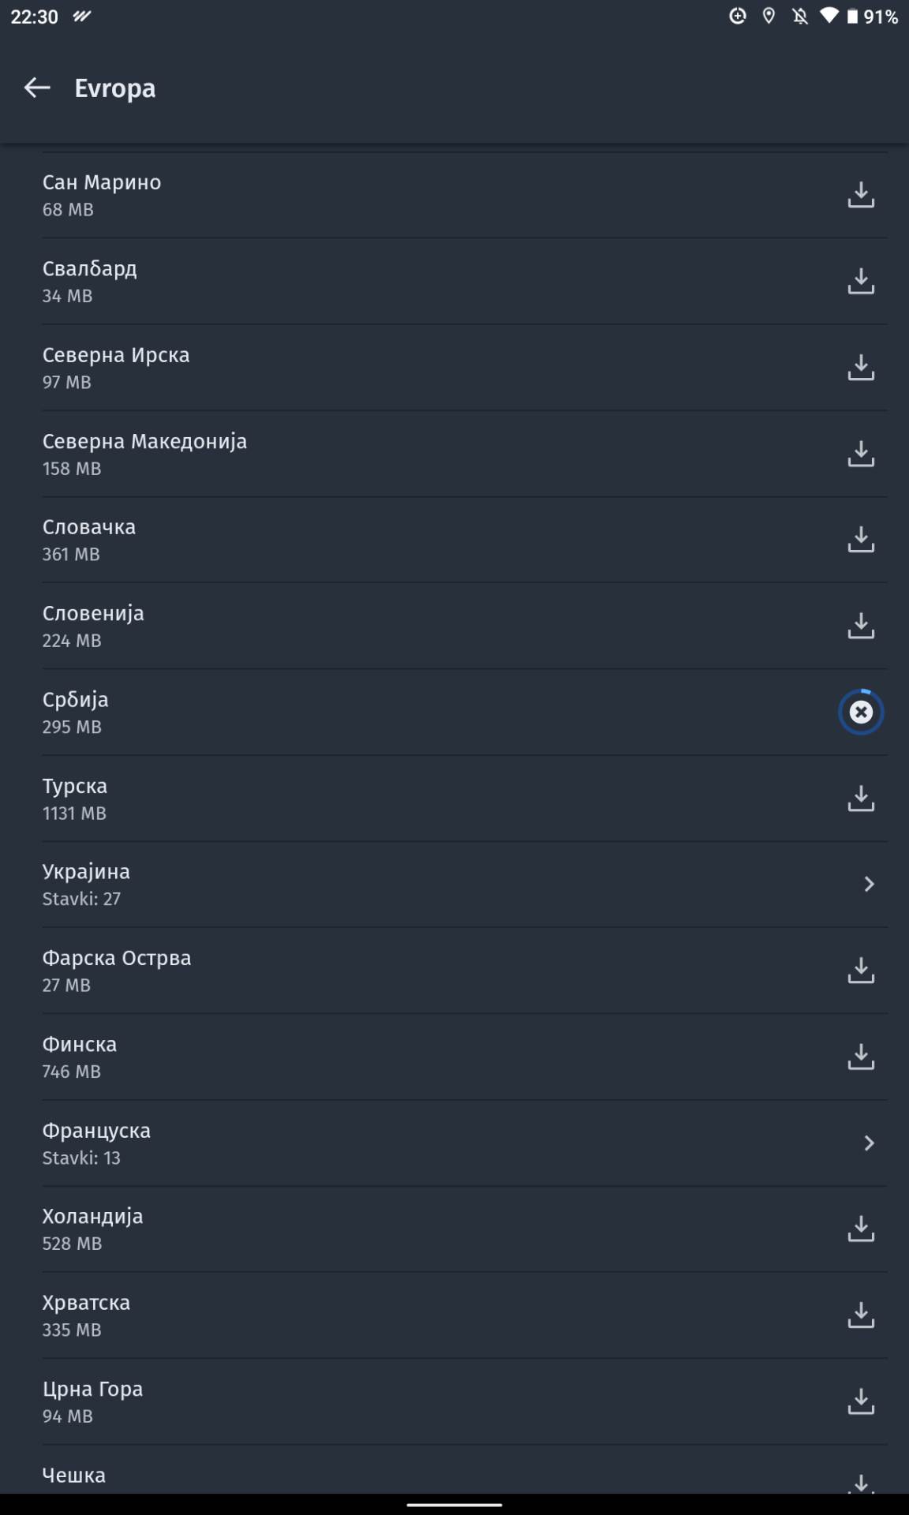Download the Словенија map
This screenshot has height=1515, width=909.
coord(861,626)
